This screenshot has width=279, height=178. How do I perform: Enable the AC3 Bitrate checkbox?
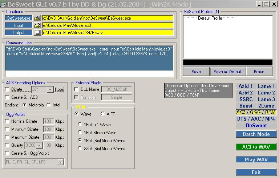[7, 89]
